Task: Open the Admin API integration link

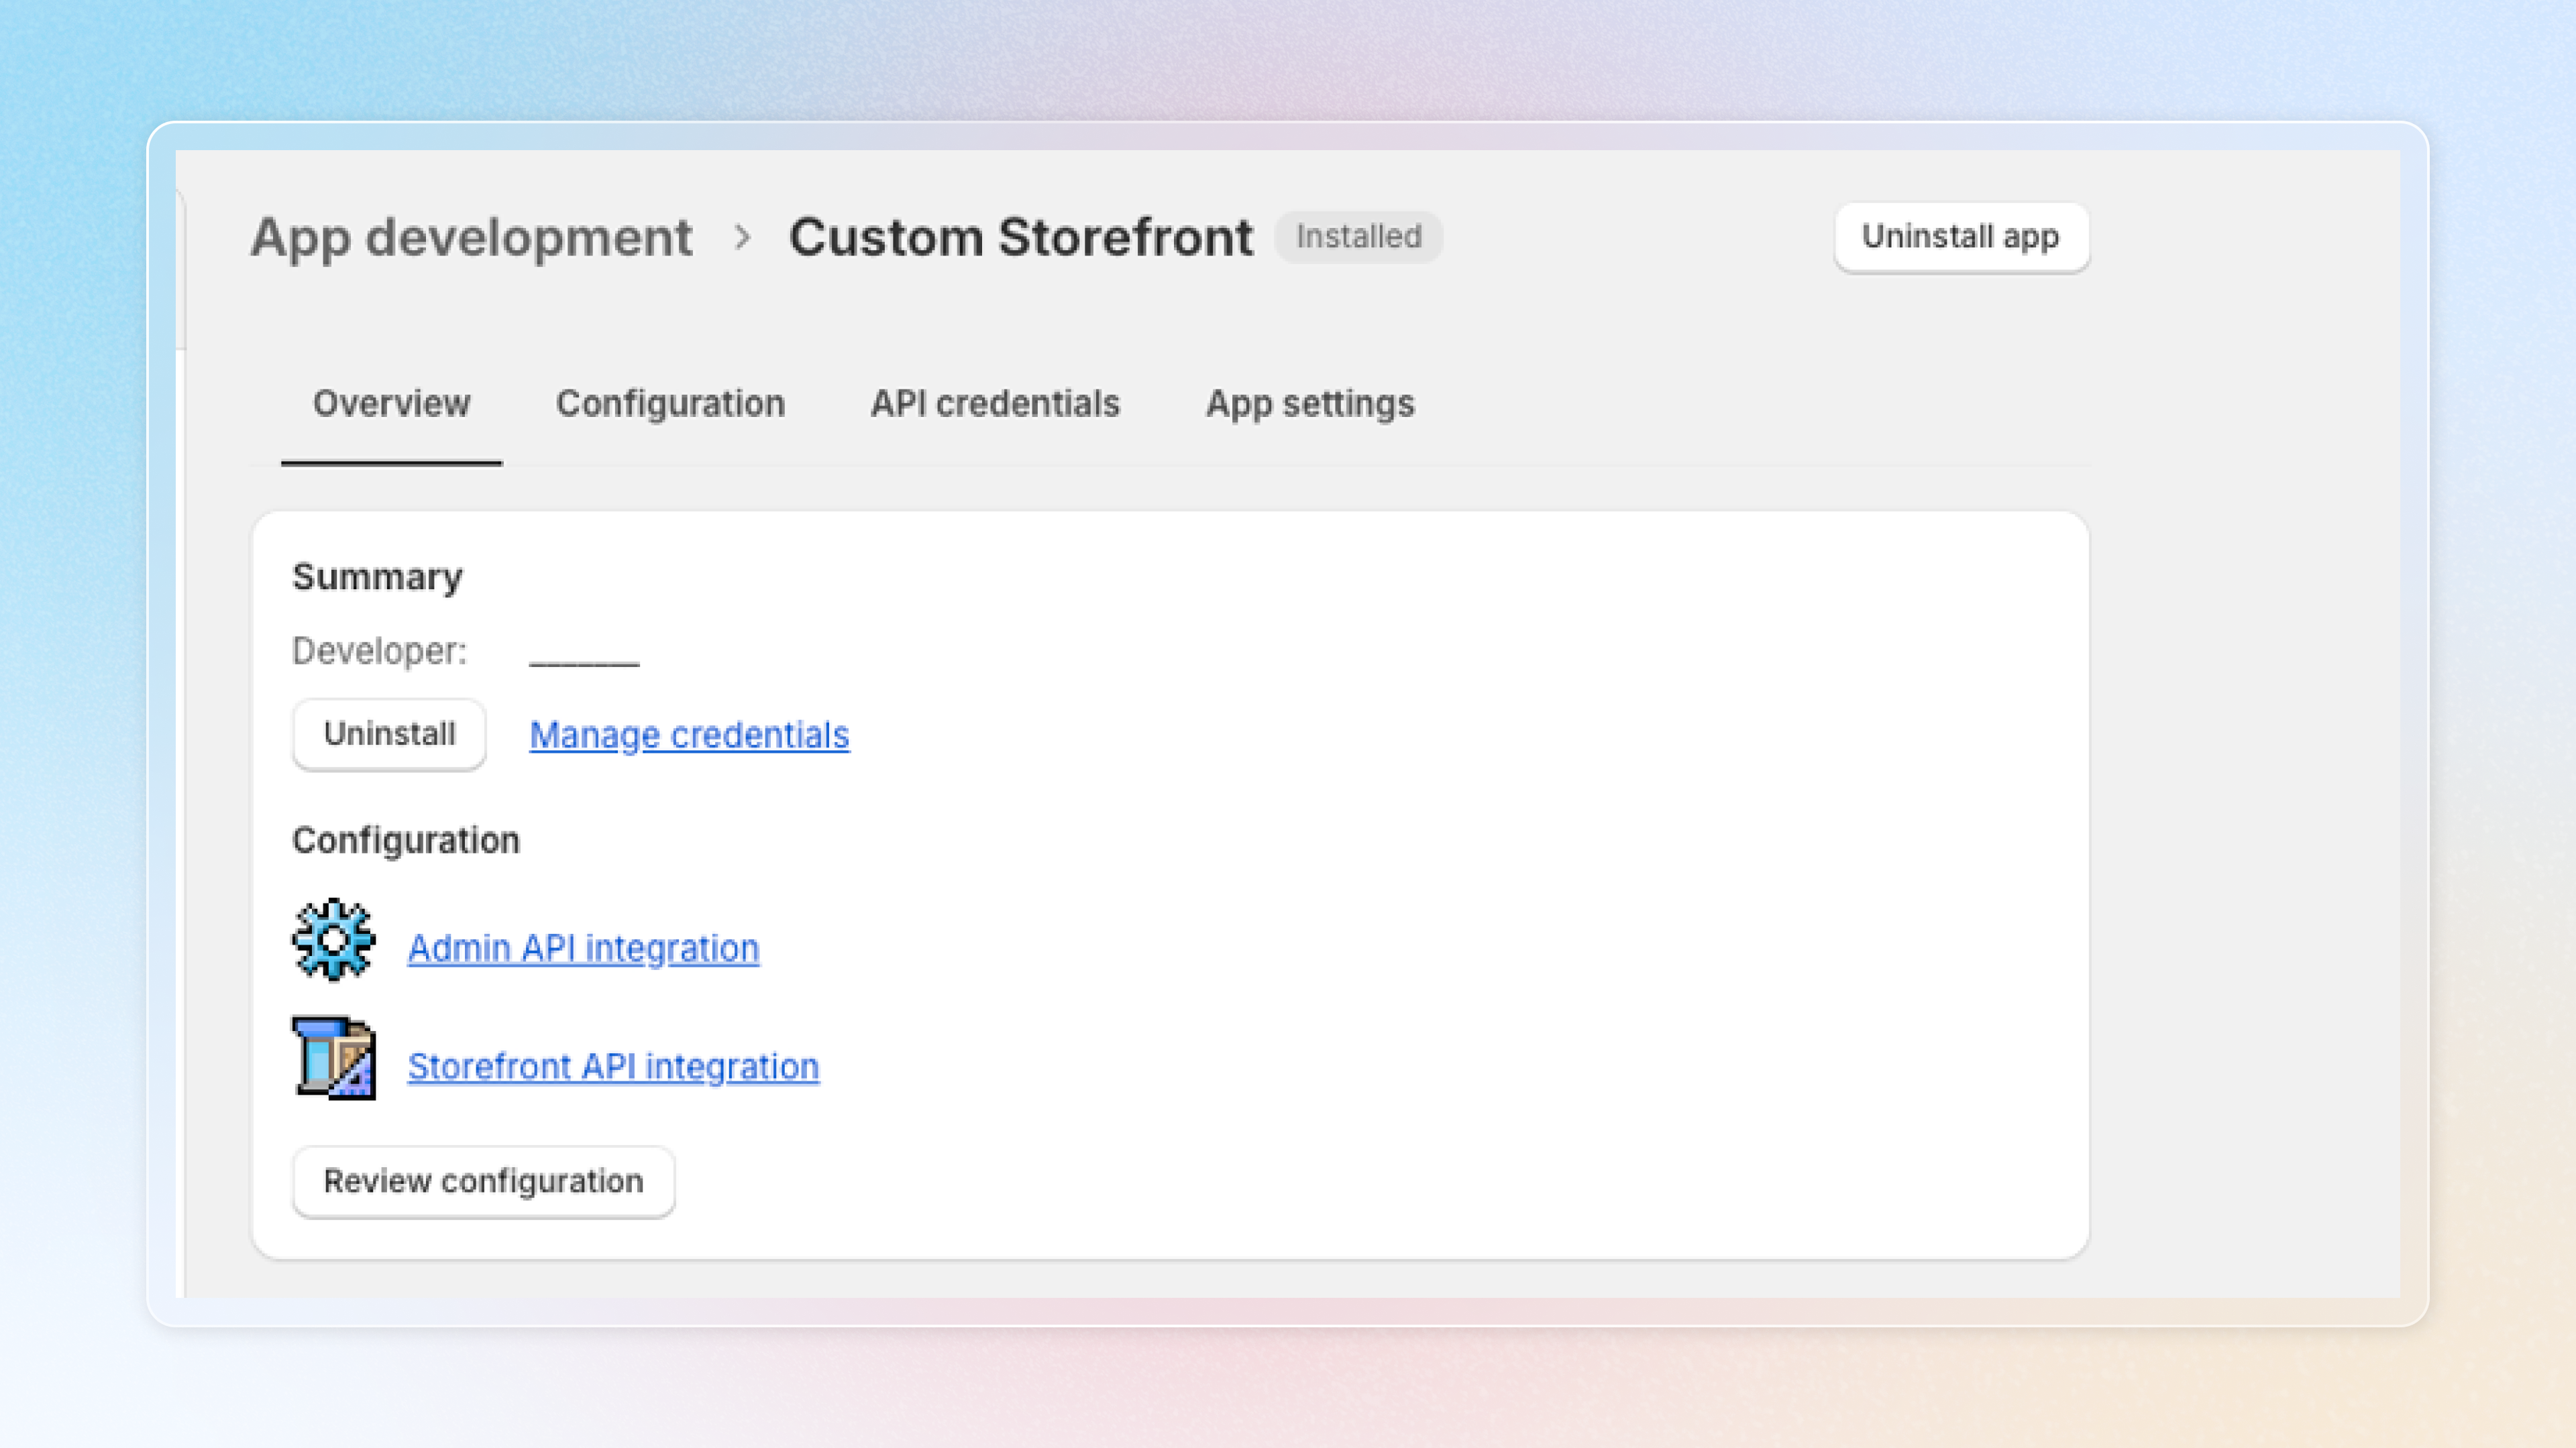Action: tap(583, 947)
